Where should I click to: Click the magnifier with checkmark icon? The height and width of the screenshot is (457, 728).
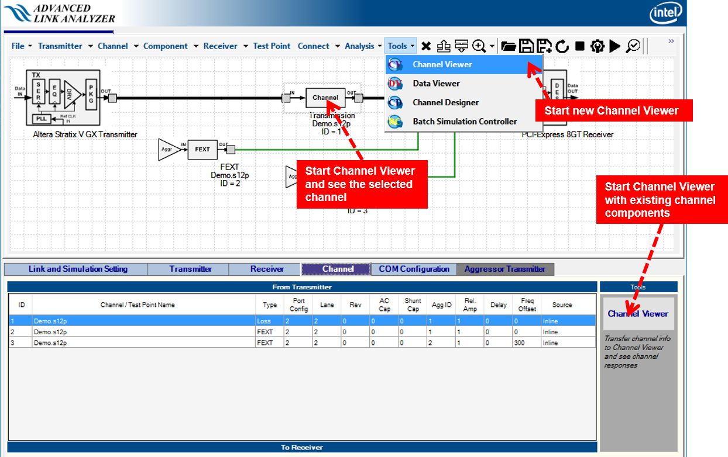(633, 46)
